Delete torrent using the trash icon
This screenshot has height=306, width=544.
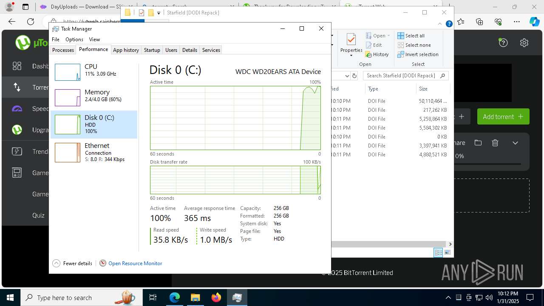tap(495, 143)
